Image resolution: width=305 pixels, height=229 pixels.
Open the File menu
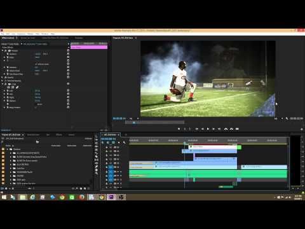[x=3, y=34]
